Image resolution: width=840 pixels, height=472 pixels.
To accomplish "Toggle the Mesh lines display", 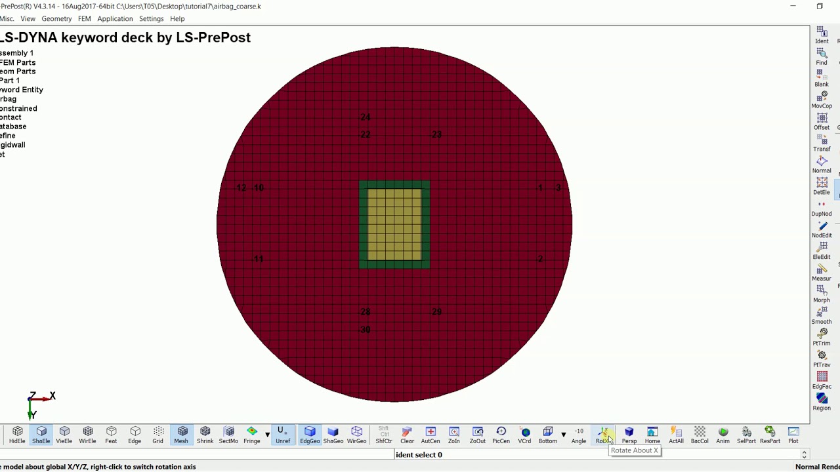I will point(181,435).
